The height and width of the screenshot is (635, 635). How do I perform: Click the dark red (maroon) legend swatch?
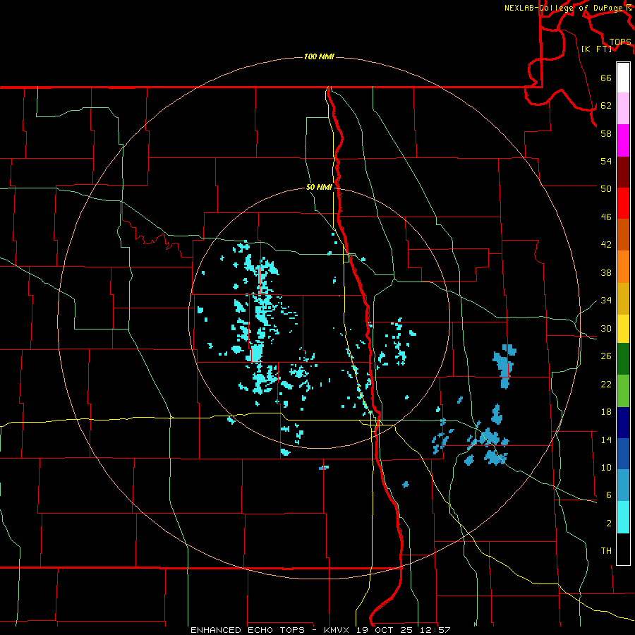click(623, 172)
